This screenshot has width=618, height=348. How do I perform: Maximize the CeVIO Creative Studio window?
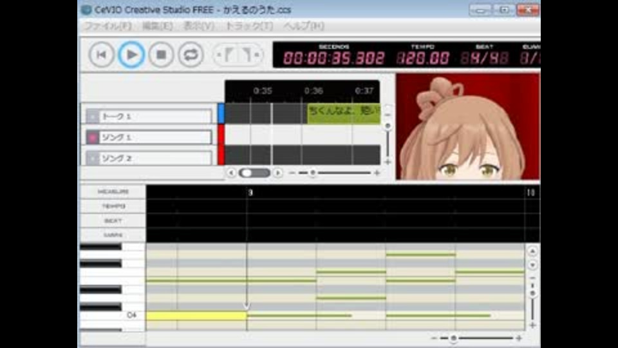[503, 10]
